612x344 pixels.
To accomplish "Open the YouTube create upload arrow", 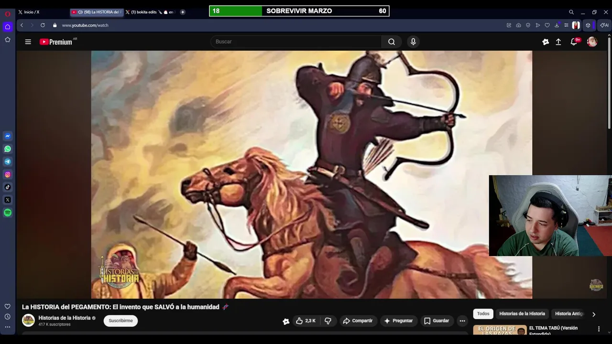I will 558,42.
